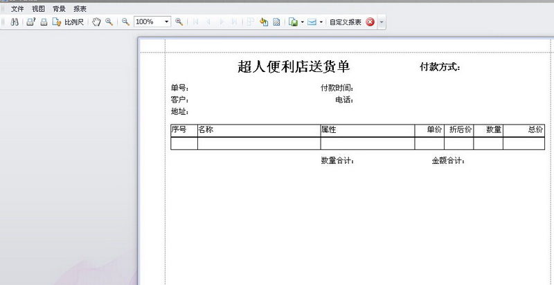Viewport: 554px width, 285px height.
Task: Click the 折后价 column header
Action: (461, 130)
